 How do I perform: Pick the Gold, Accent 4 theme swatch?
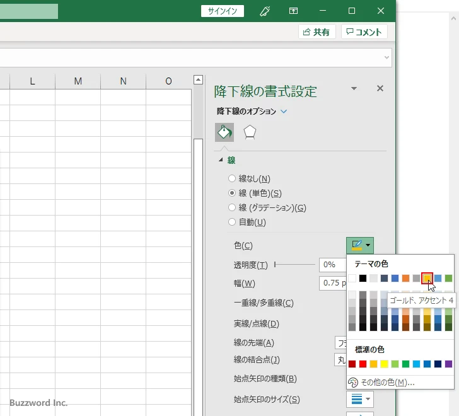coord(427,278)
